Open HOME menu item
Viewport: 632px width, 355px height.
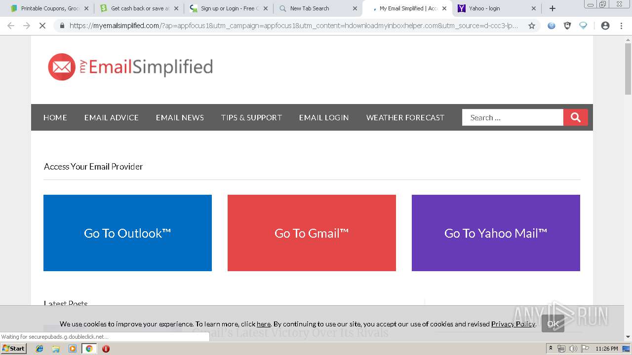[x=55, y=117]
